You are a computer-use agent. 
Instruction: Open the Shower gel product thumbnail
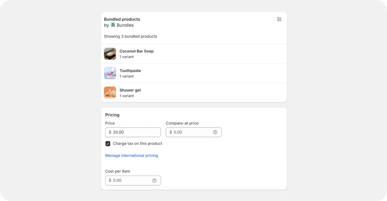[x=110, y=93]
